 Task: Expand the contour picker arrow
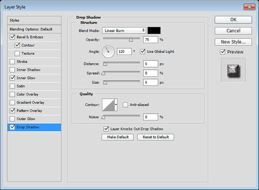pyautogui.click(x=116, y=105)
